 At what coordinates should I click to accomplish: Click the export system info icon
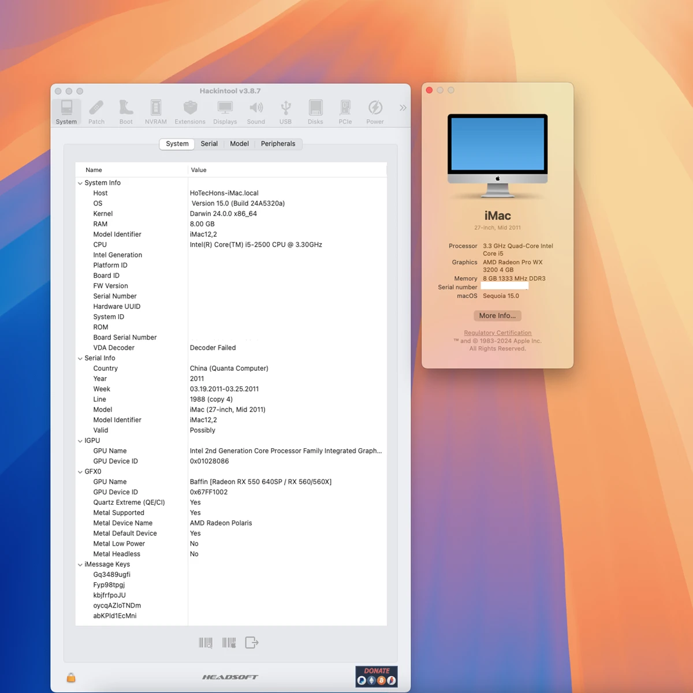point(252,643)
